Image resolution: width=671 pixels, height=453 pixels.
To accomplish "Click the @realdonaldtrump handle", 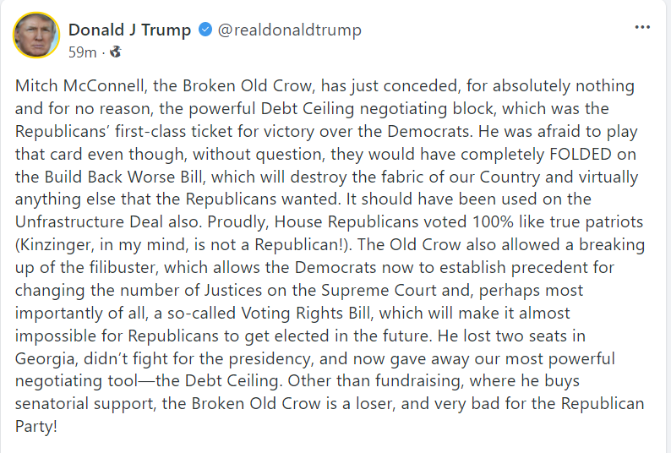I will click(290, 30).
